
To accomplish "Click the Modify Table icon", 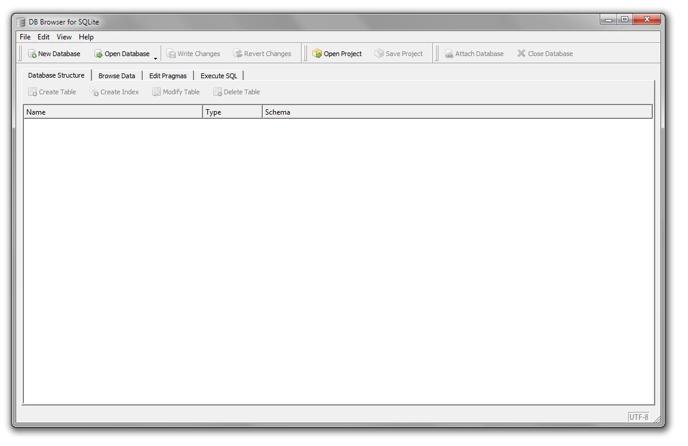I will click(176, 91).
